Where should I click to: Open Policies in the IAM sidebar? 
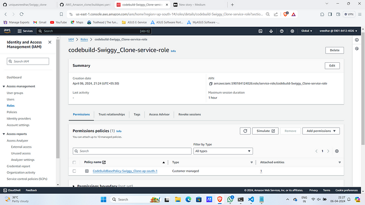(12, 112)
